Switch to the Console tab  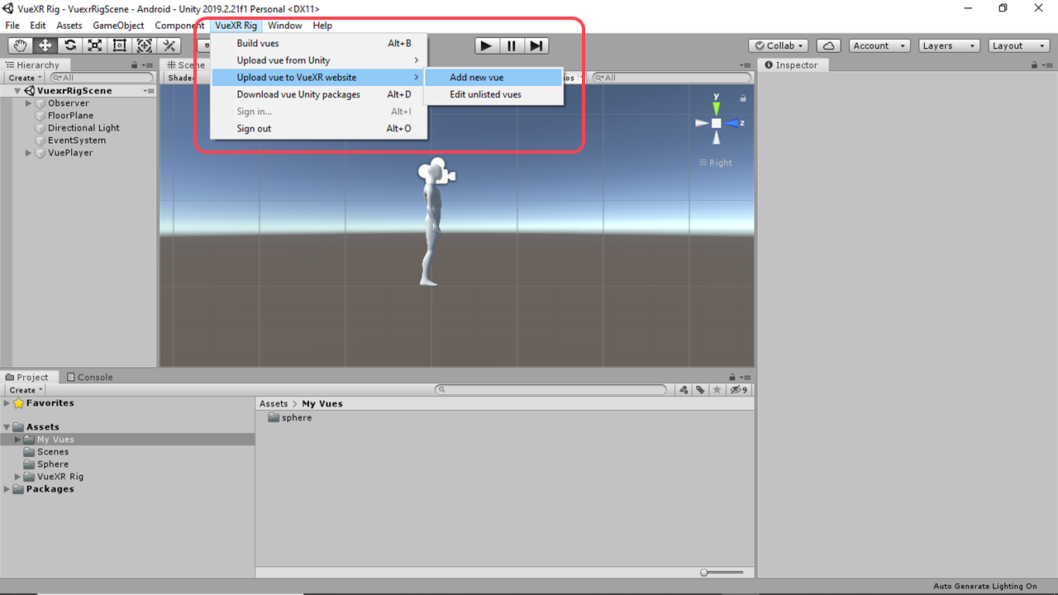pos(89,377)
